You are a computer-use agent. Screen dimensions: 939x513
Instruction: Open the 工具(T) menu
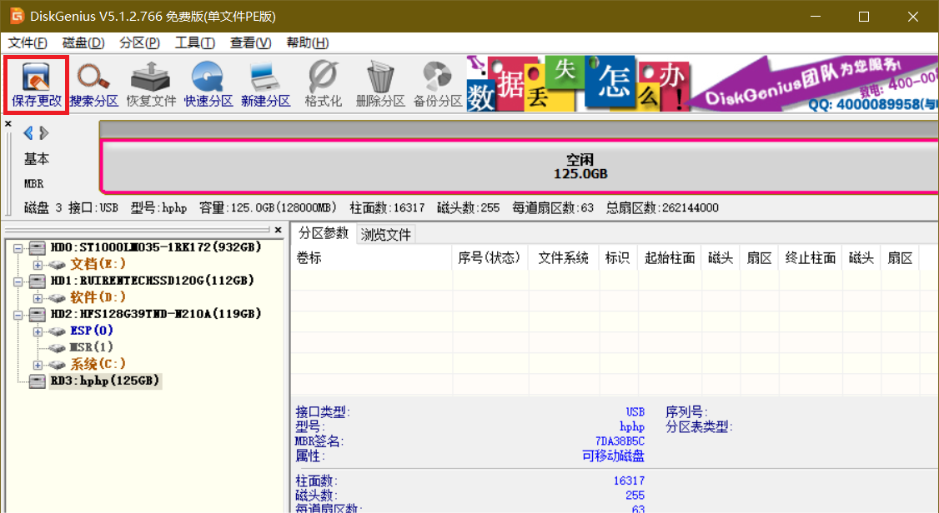click(194, 42)
